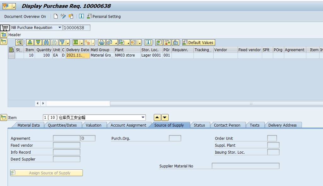Image resolution: width=323 pixels, height=186 pixels.
Task: Click the grid toolbar information icon
Action: 148,42
